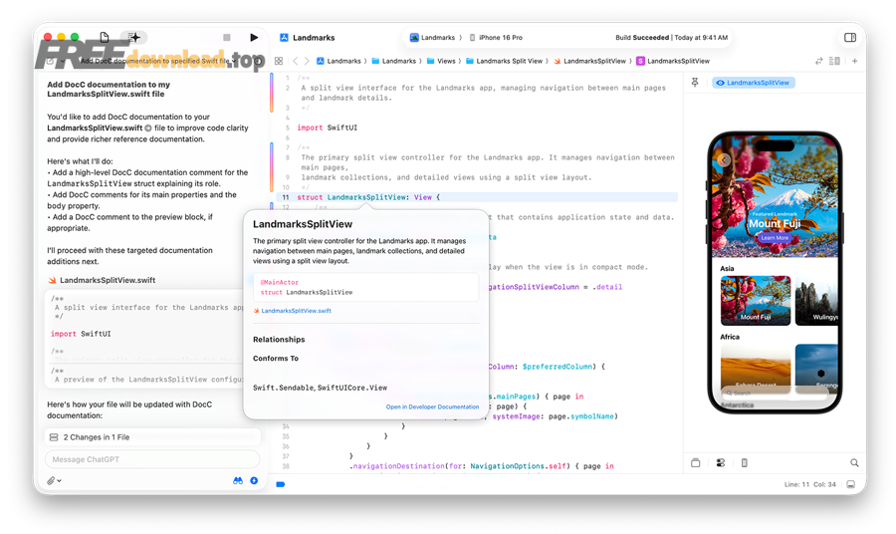Screen dimensions: 896x534
Task: Focus the Message ChatGPT field
Action: pyautogui.click(x=152, y=459)
